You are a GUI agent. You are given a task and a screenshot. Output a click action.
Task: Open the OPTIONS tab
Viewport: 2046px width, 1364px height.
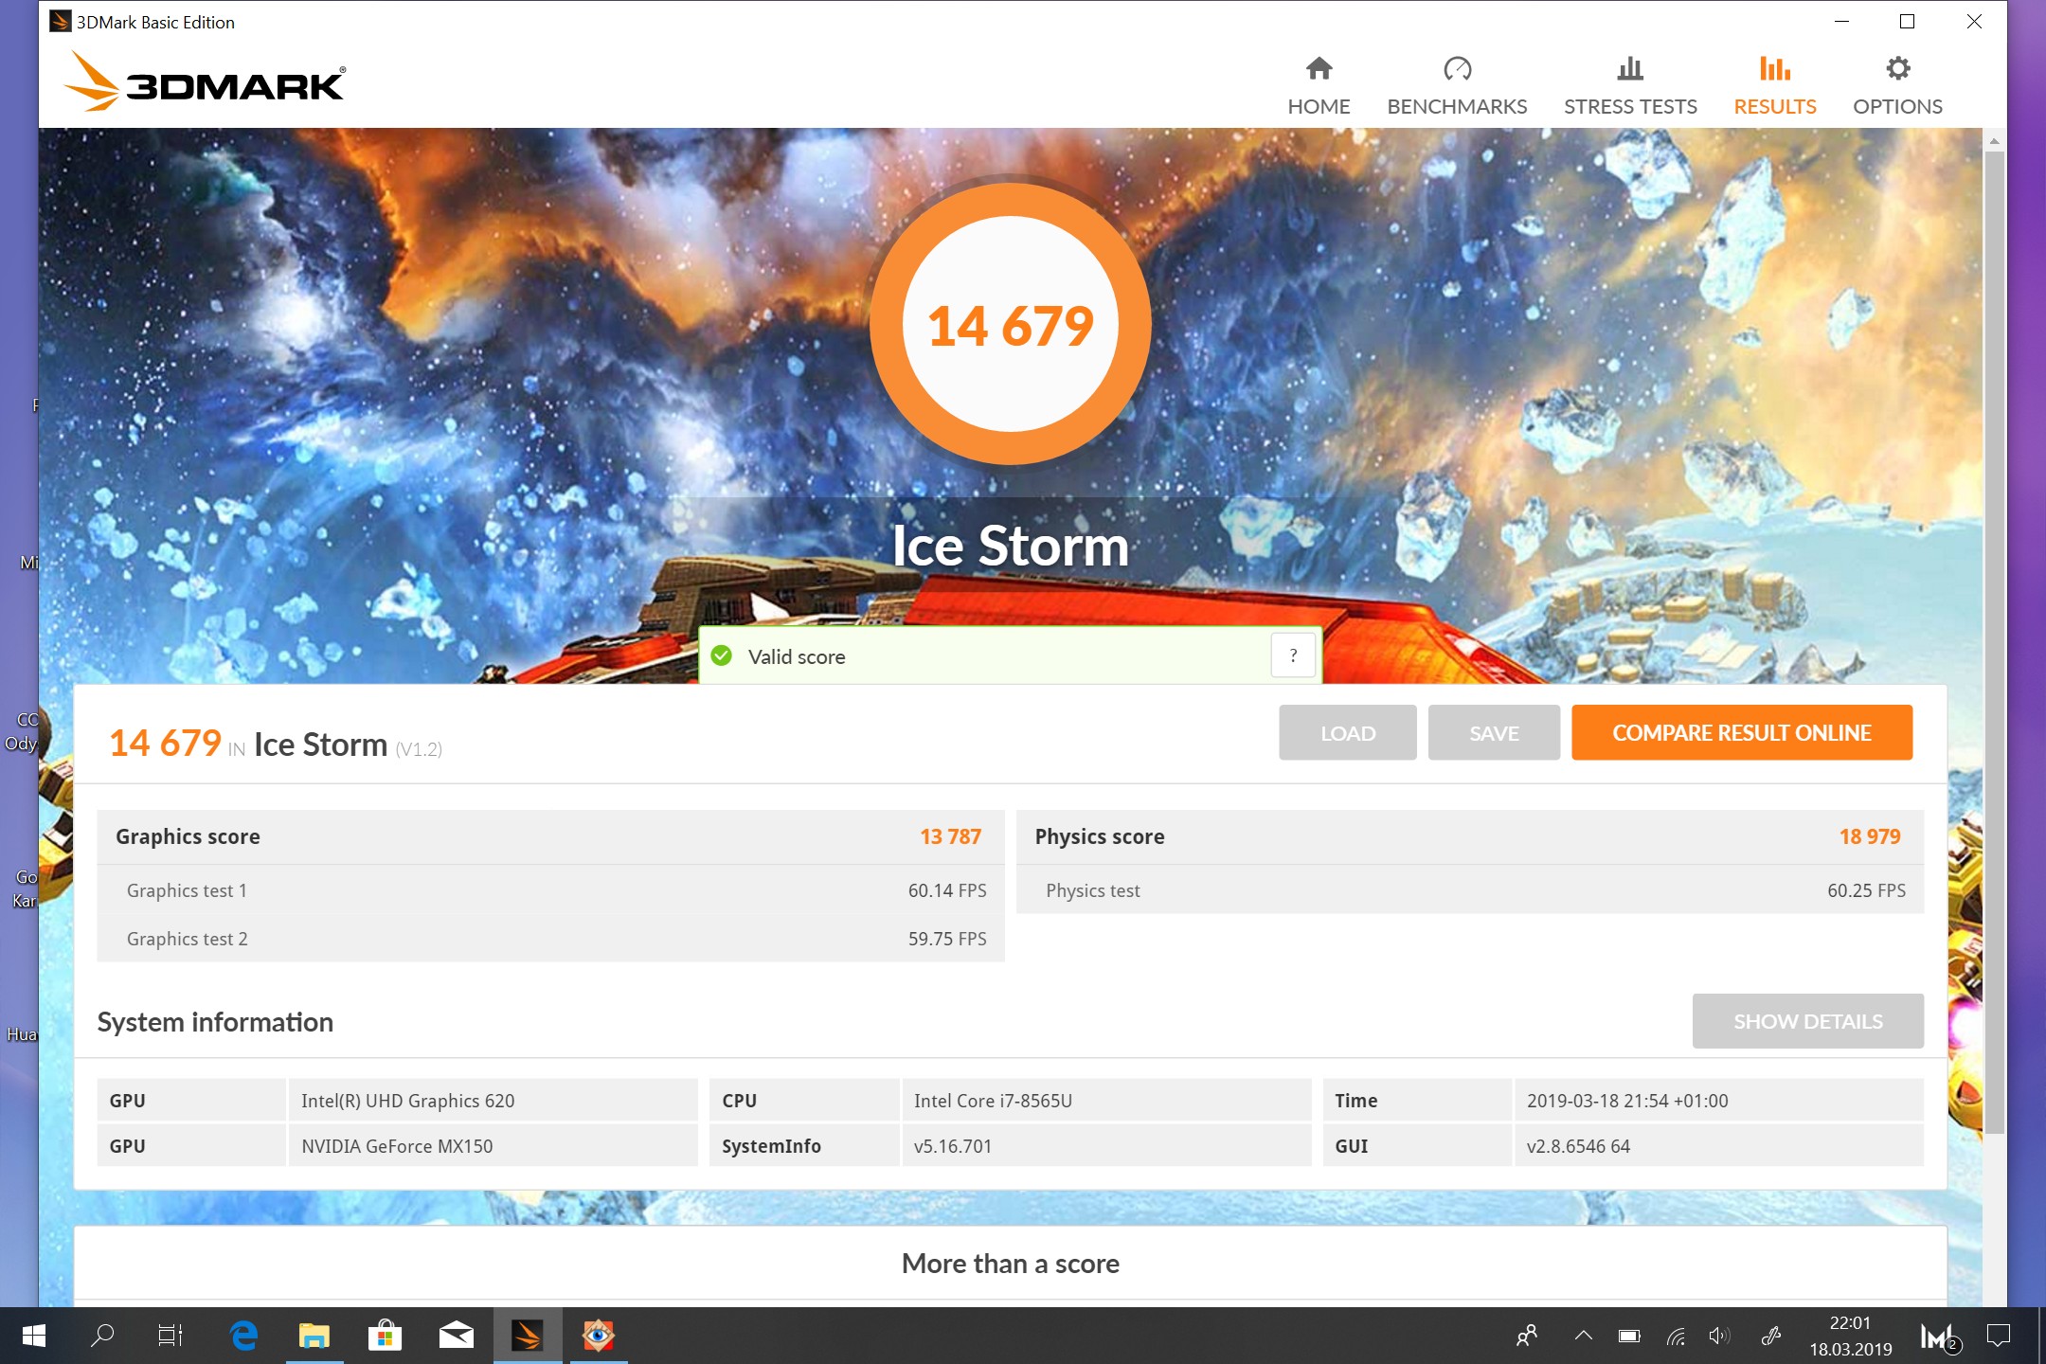tap(1897, 85)
